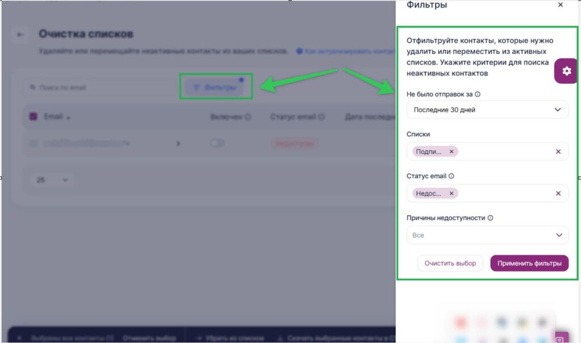Switch on the Включен toggle in contact row

(217, 143)
